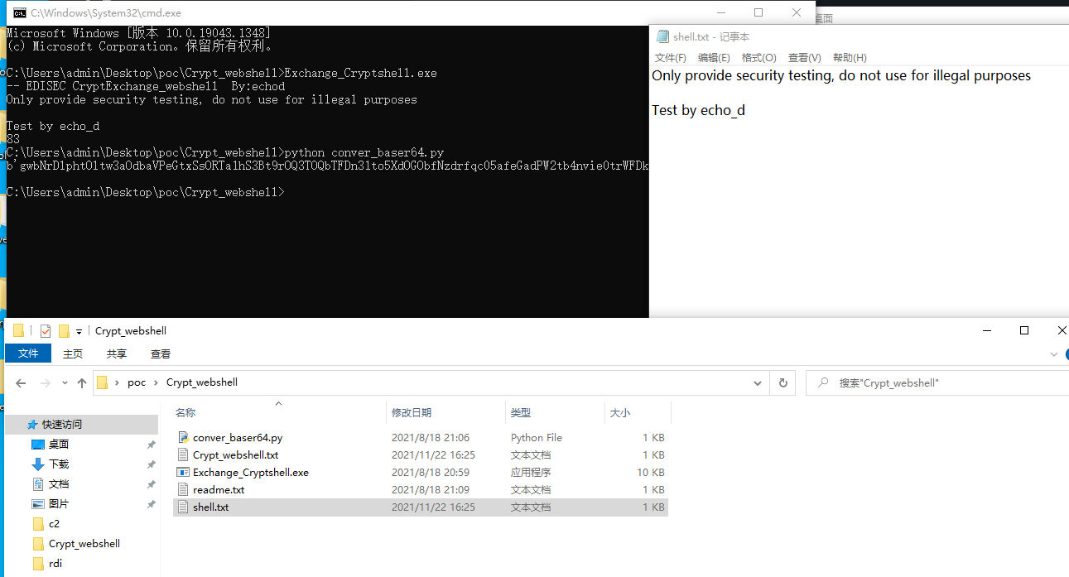Select poc in the address breadcrumb

pyautogui.click(x=137, y=382)
